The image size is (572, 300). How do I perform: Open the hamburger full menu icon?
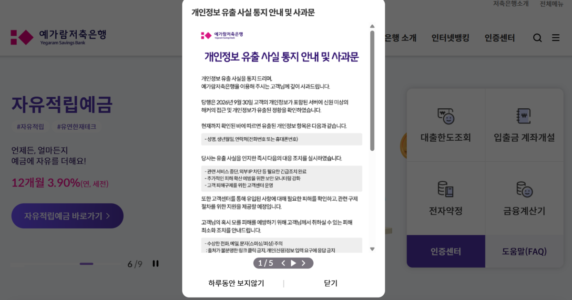click(556, 38)
